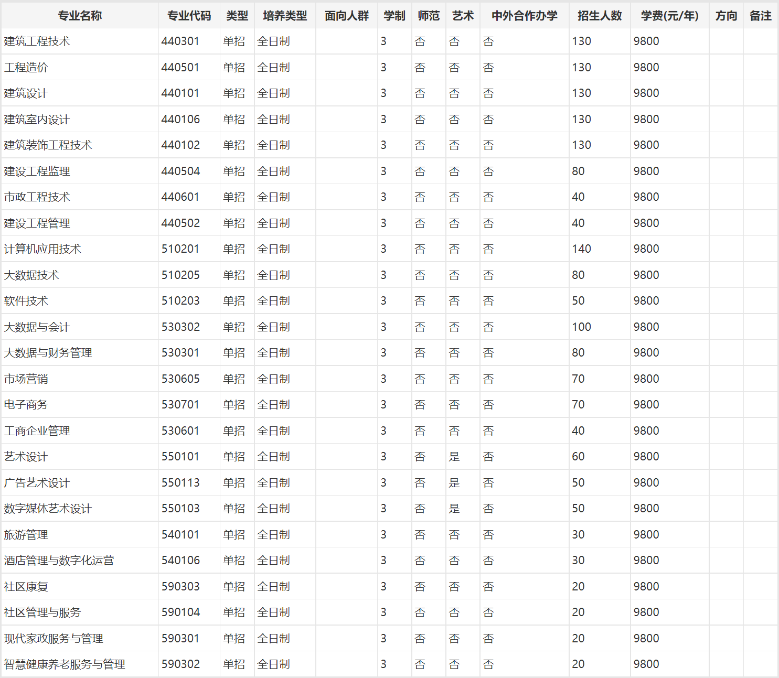Click the 专业名称 column header
779x678 pixels.
click(80, 16)
